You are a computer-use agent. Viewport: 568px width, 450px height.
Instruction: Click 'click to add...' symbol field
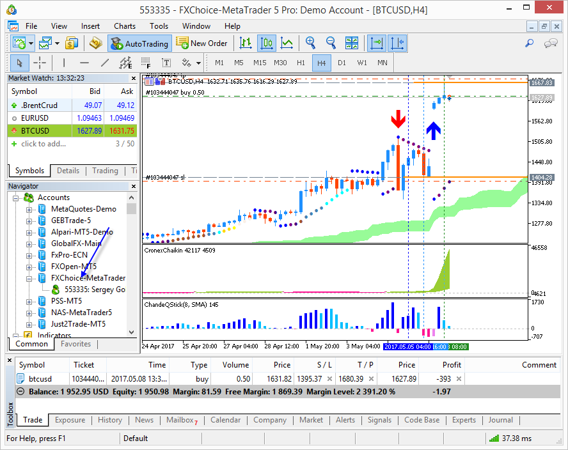[43, 144]
